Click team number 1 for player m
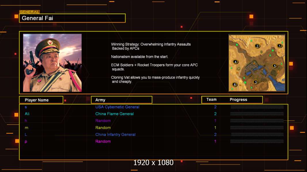The height and width of the screenshot is (172, 307). [x=215, y=128]
